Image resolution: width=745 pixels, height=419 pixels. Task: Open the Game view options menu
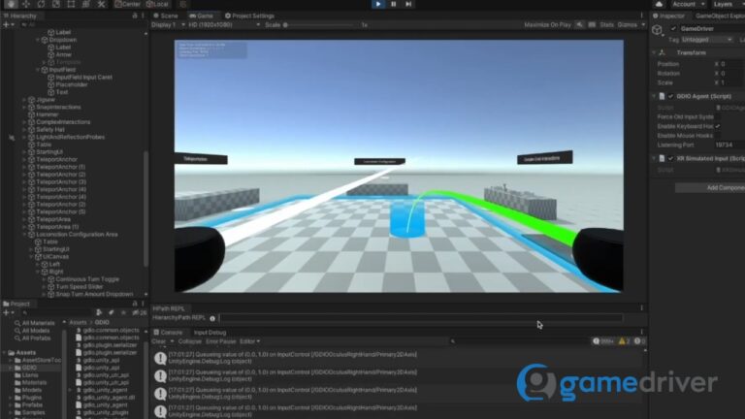click(641, 16)
